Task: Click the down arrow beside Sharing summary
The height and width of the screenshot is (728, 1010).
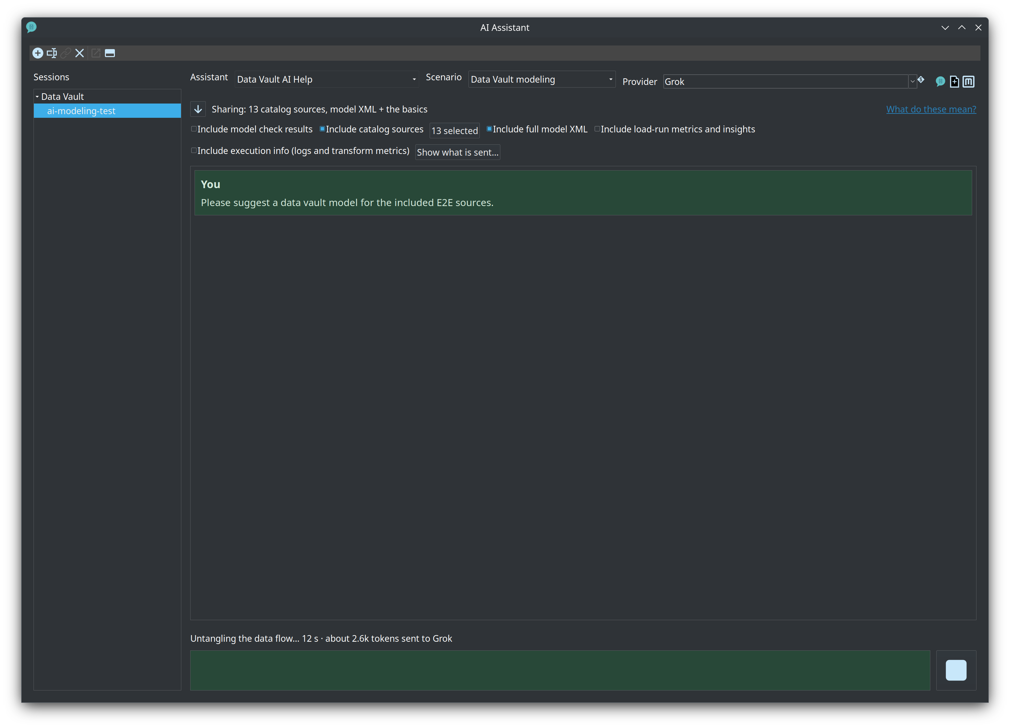Action: coord(198,109)
